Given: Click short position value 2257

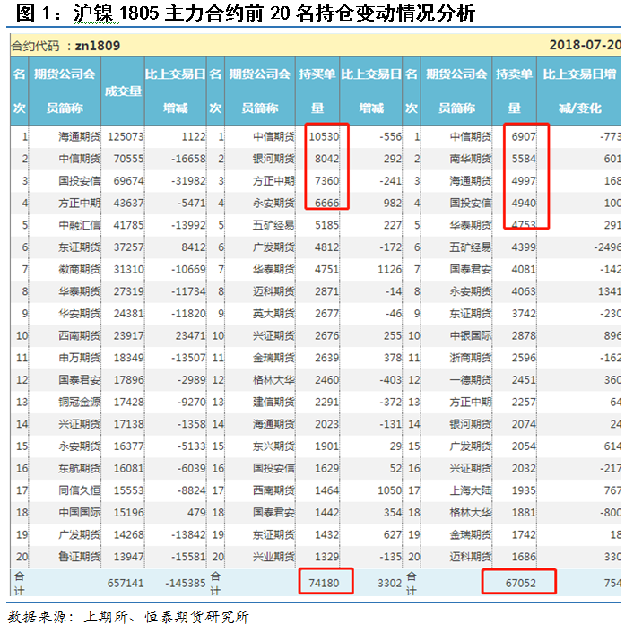Looking at the screenshot, I should (524, 402).
